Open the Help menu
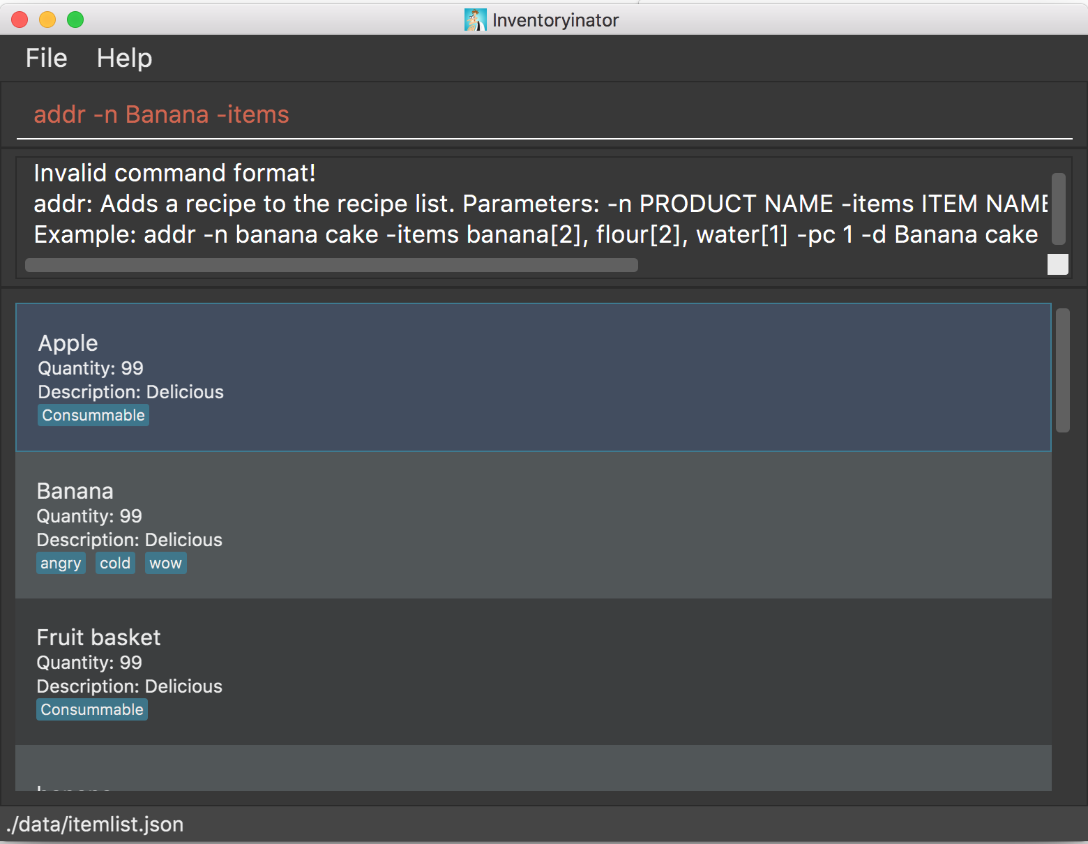This screenshot has height=844, width=1088. point(124,58)
